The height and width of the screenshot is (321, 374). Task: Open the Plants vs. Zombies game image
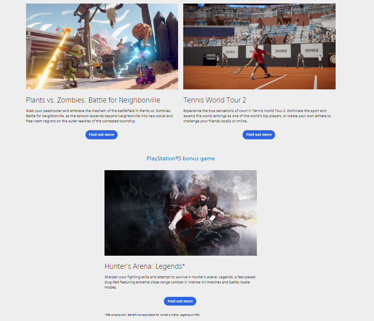point(102,46)
